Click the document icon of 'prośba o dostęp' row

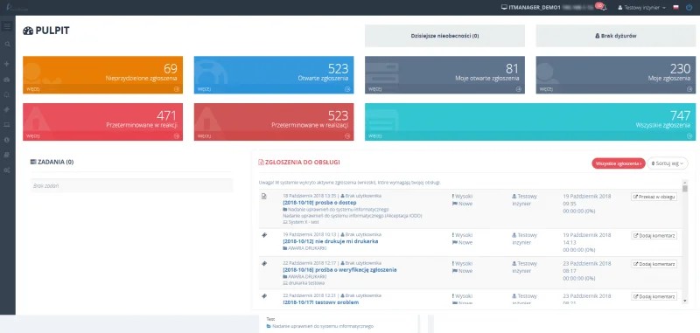(x=264, y=196)
